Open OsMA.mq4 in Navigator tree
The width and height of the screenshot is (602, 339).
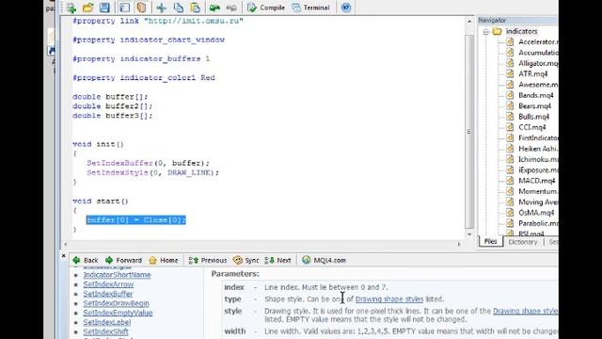(536, 213)
